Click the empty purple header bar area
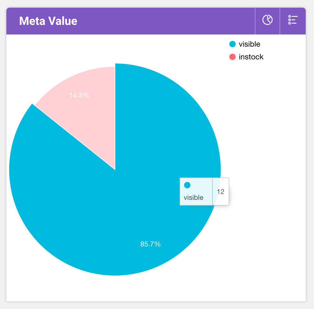Image resolution: width=314 pixels, height=309 pixels. coord(166,21)
